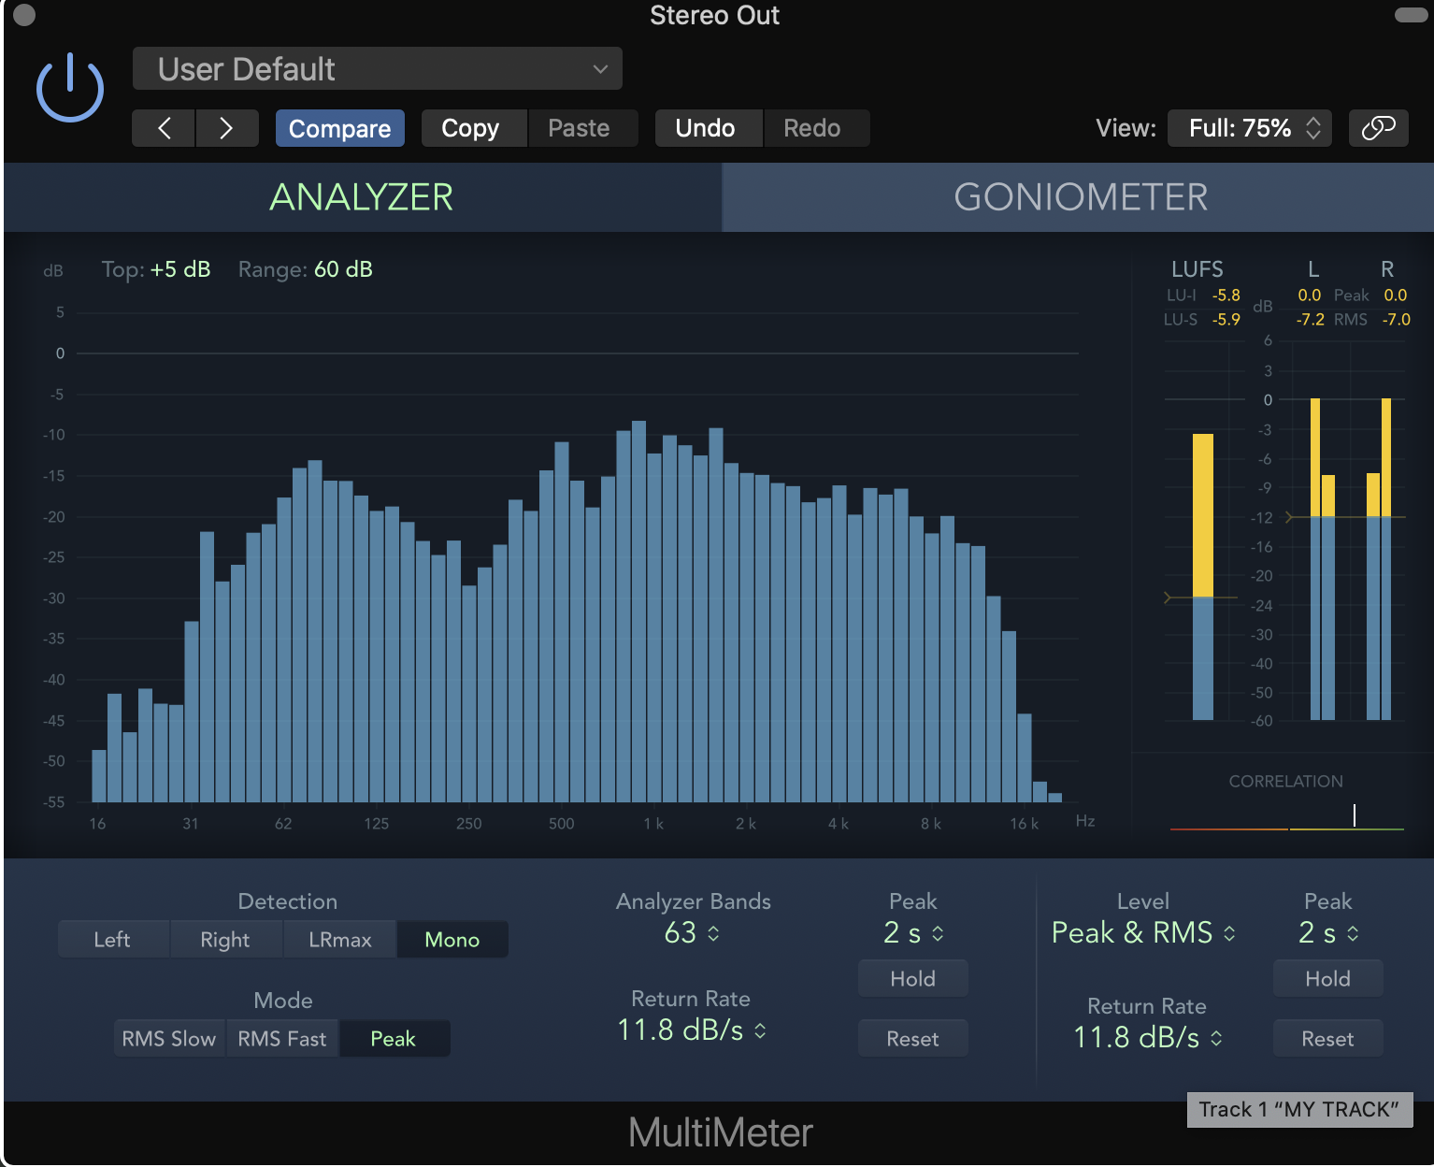Viewport: 1434px width, 1167px height.
Task: Open the Full: 75% view size dropdown
Action: 1250,128
